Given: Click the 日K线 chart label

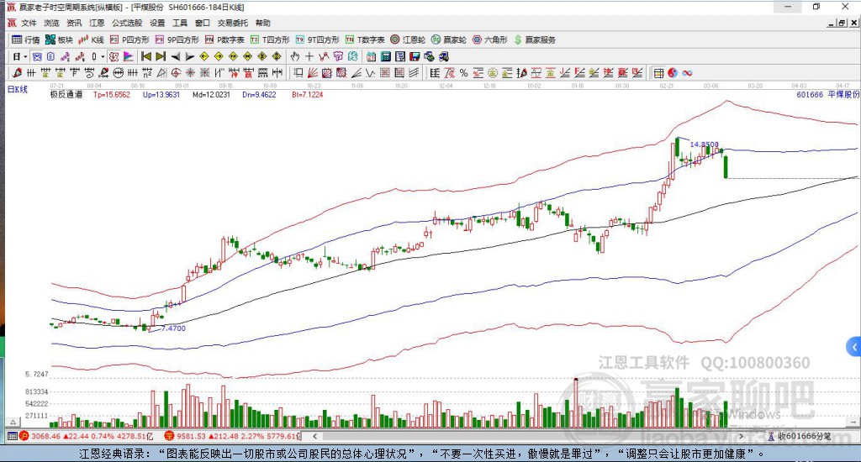Looking at the screenshot, I should [x=17, y=89].
